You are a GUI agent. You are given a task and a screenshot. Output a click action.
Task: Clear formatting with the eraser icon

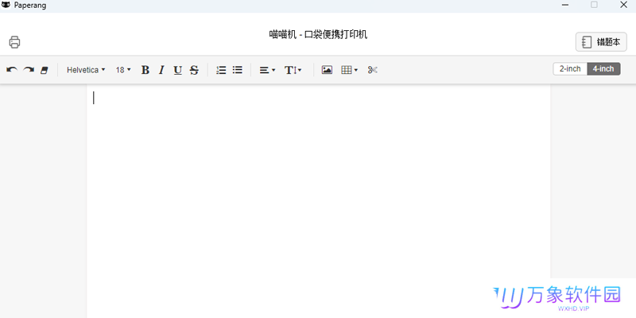[x=45, y=70]
